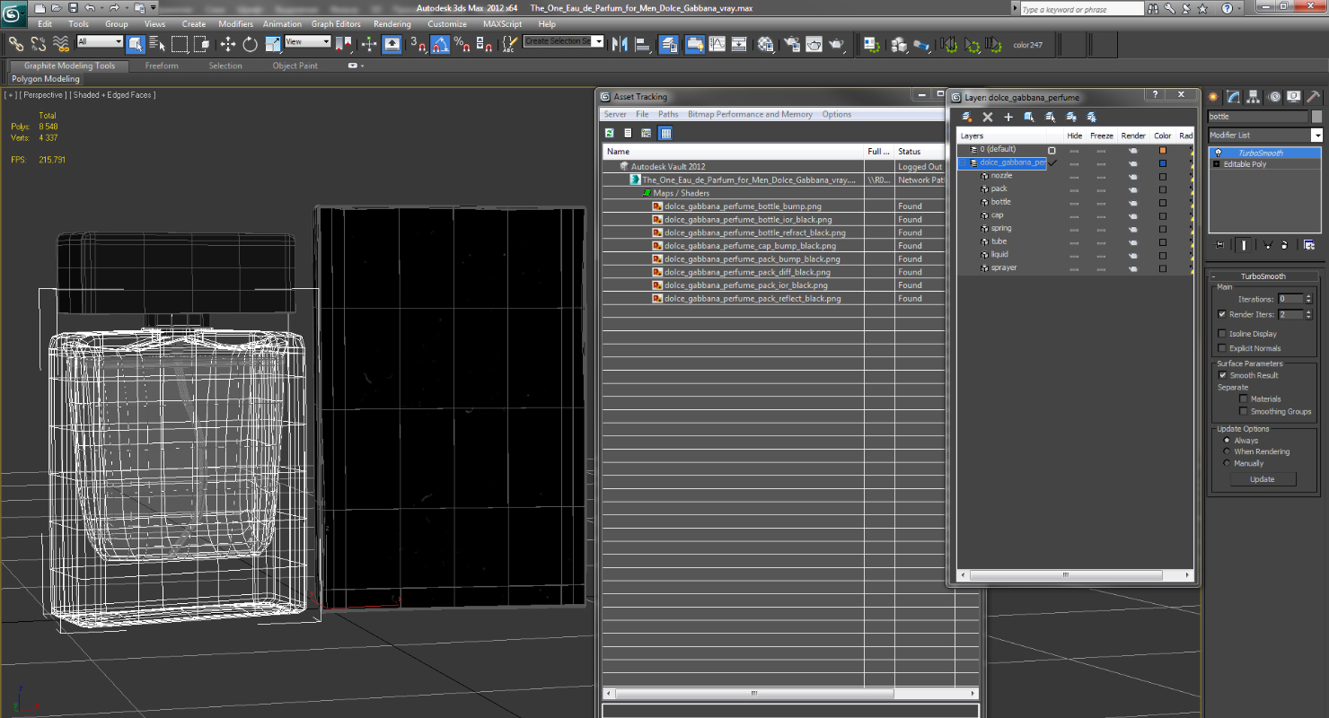The image size is (1329, 718).
Task: Open the Hierarchy command panel
Action: tap(1254, 97)
